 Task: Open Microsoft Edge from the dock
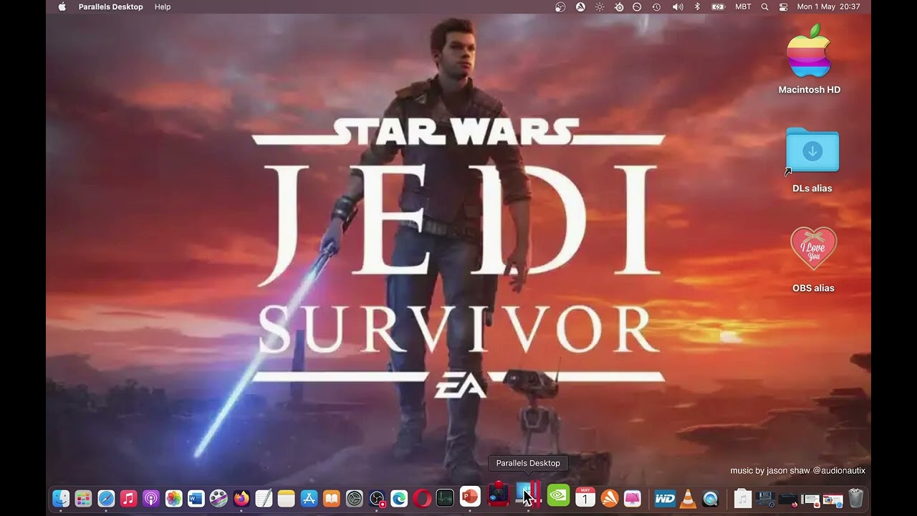[399, 498]
